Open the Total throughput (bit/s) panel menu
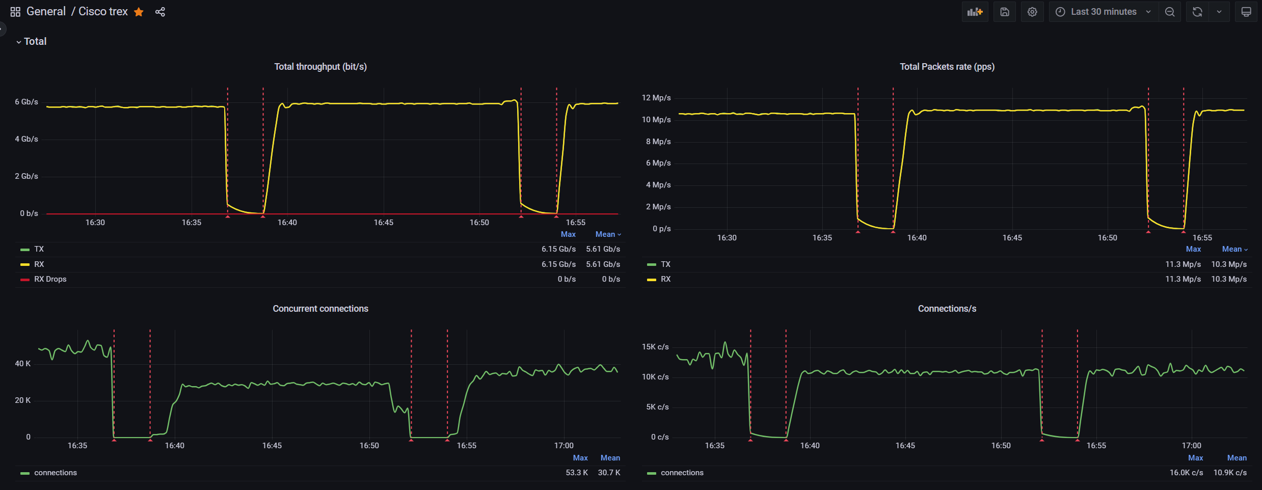Screen dimensions: 1262x490 click(320, 67)
